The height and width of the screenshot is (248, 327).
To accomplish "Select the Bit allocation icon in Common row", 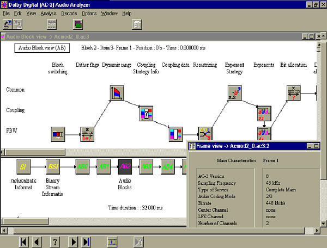I will [294, 93].
